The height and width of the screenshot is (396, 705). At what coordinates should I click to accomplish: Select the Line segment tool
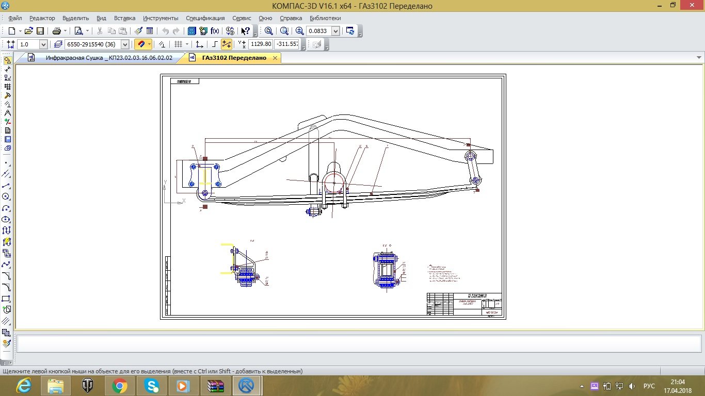click(6, 185)
